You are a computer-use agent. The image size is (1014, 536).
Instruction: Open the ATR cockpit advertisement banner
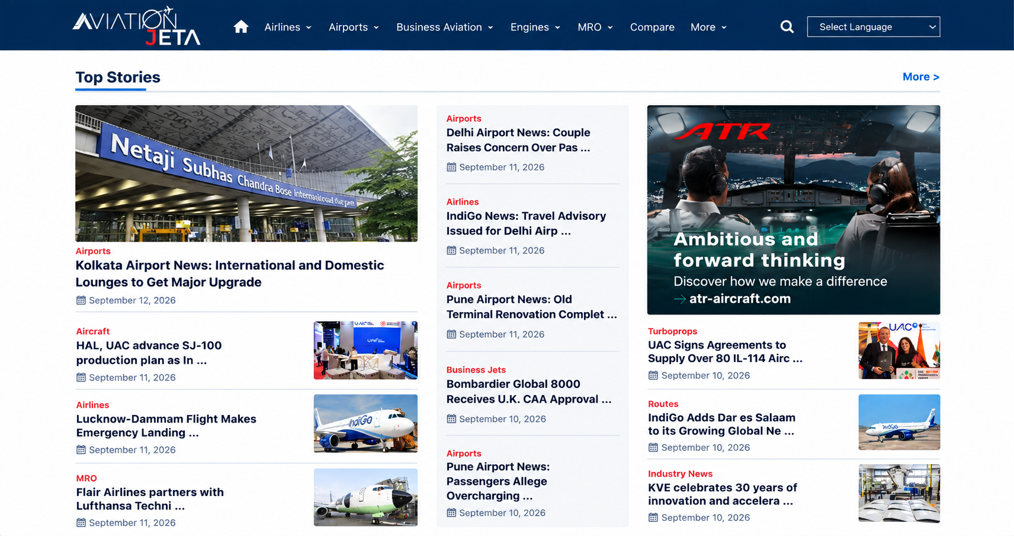point(793,210)
